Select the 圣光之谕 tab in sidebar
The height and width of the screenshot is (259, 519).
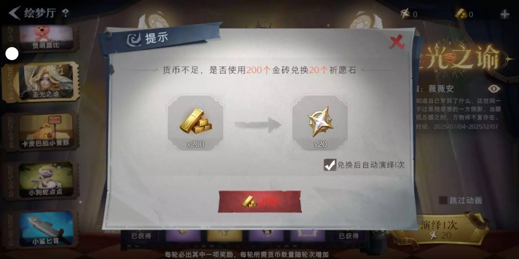46,82
